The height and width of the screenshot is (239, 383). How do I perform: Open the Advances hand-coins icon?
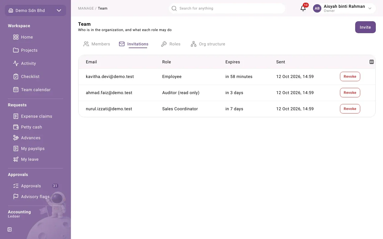click(16, 138)
